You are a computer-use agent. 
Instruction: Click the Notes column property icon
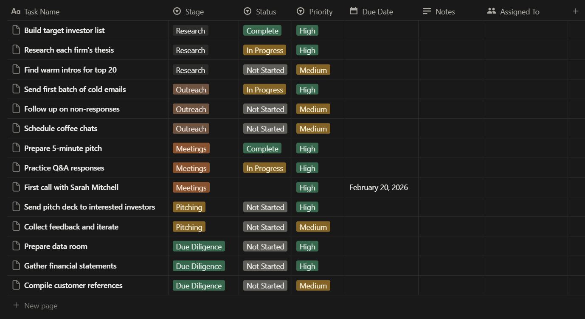427,11
